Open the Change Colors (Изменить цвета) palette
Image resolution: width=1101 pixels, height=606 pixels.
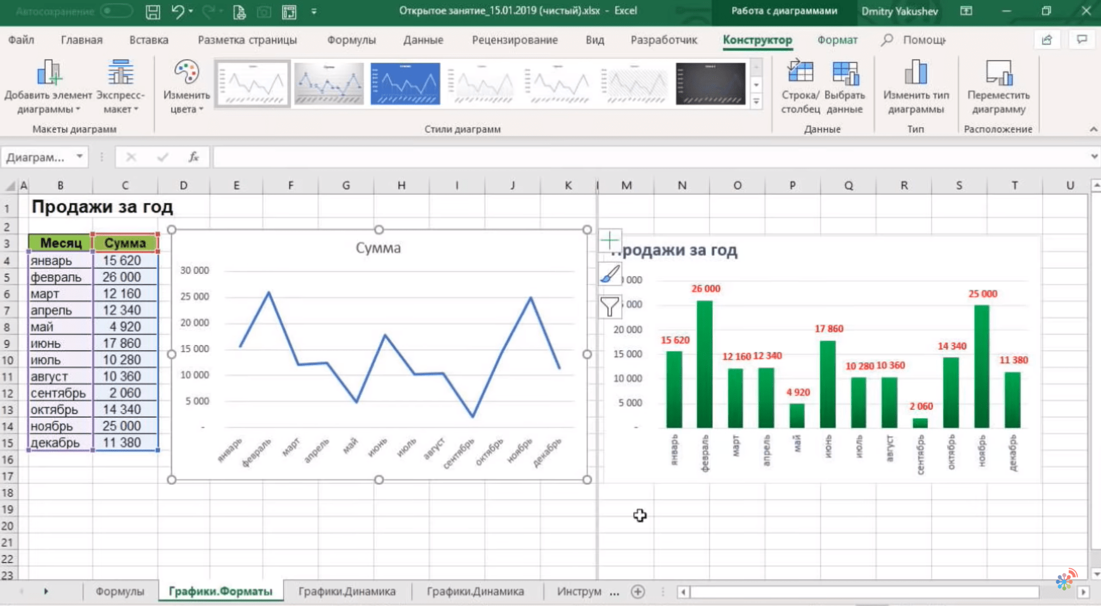point(186,73)
